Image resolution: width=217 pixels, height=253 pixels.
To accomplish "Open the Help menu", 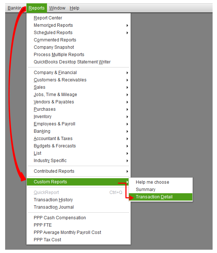I will click(75, 8).
